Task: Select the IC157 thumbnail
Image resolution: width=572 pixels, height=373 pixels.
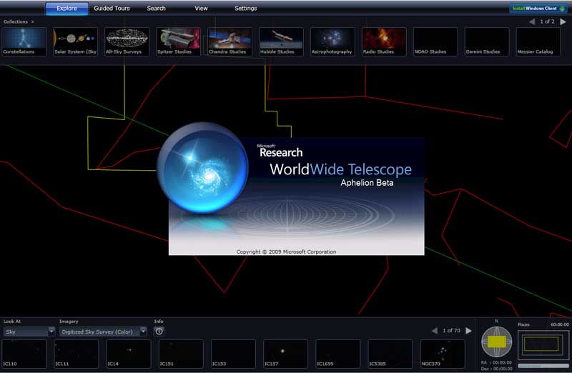Action: click(285, 354)
